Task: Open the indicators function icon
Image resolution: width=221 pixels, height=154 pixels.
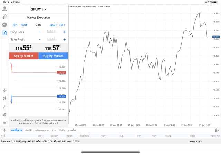Action: tap(4, 106)
